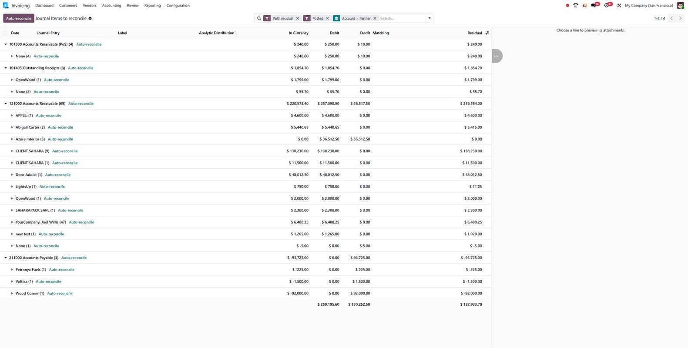Open the Invoicing app home icon
This screenshot has height=348, width=688.
click(6, 6)
